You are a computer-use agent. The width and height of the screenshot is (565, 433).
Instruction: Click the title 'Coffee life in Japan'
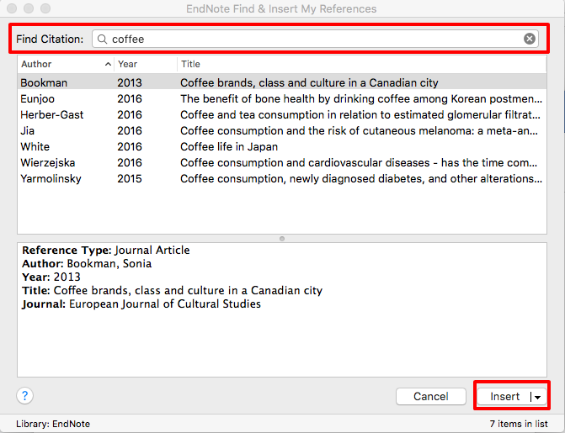(x=229, y=147)
